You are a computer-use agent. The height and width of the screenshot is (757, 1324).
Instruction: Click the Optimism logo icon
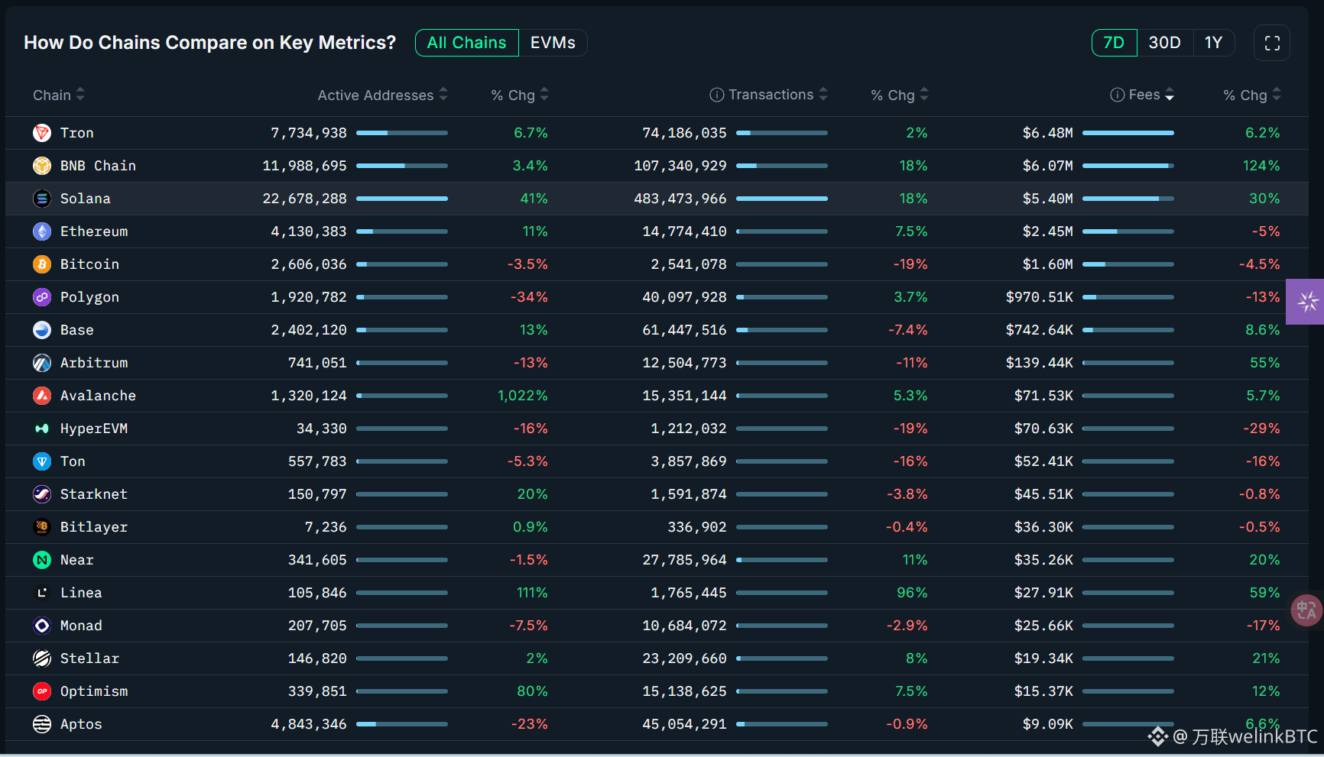tap(42, 691)
